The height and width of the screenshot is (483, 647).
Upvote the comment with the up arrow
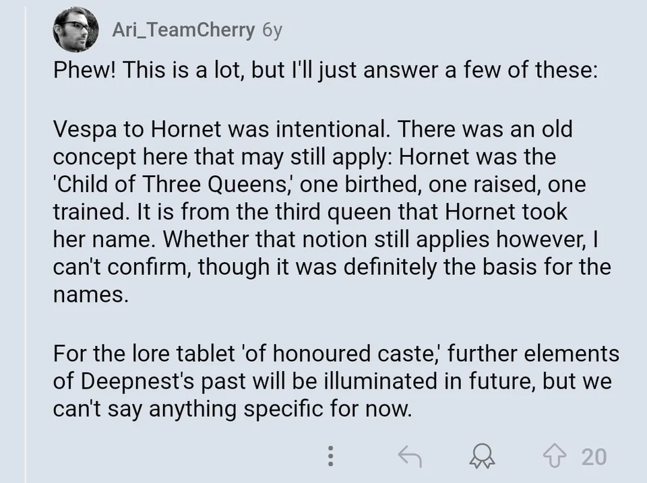[x=555, y=455]
